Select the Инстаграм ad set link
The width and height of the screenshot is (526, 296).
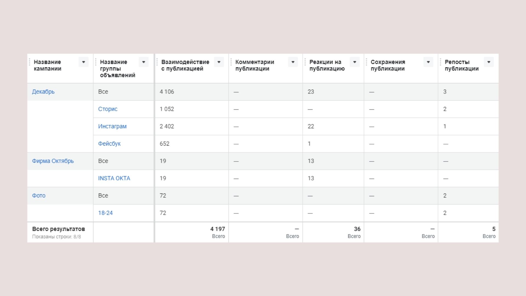point(112,126)
